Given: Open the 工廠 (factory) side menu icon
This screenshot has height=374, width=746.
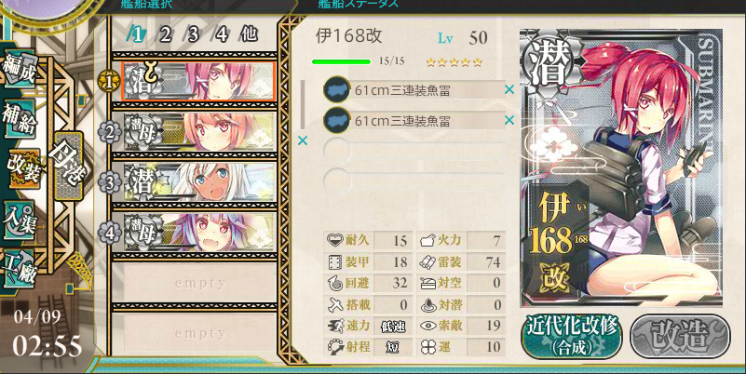Looking at the screenshot, I should point(19,270).
